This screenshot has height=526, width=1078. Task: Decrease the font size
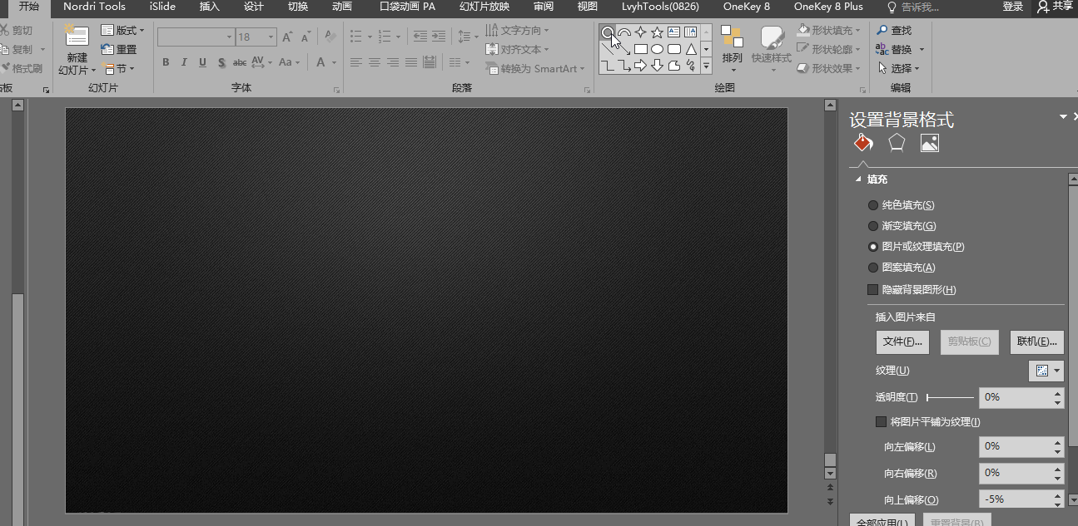pyautogui.click(x=306, y=37)
